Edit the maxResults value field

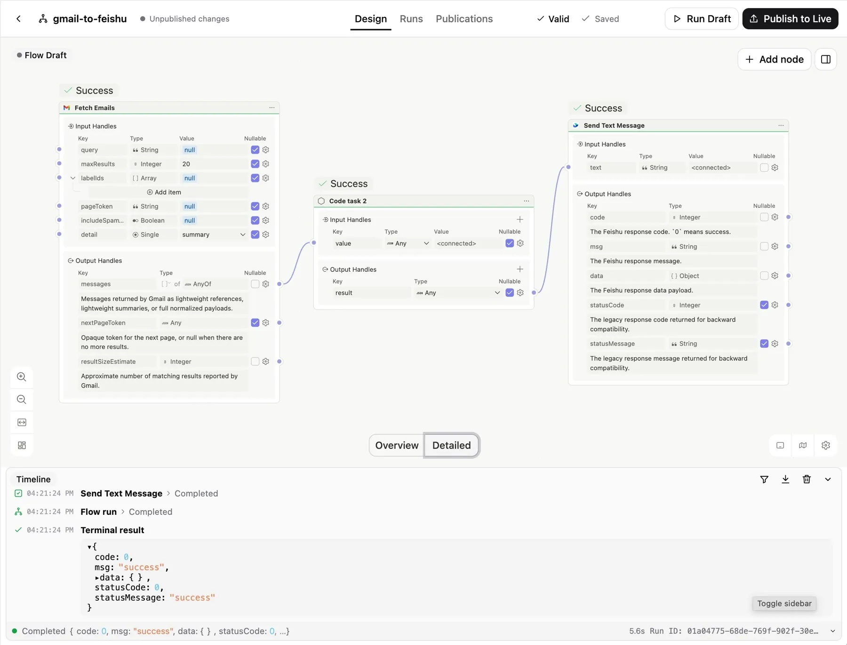[x=214, y=164]
